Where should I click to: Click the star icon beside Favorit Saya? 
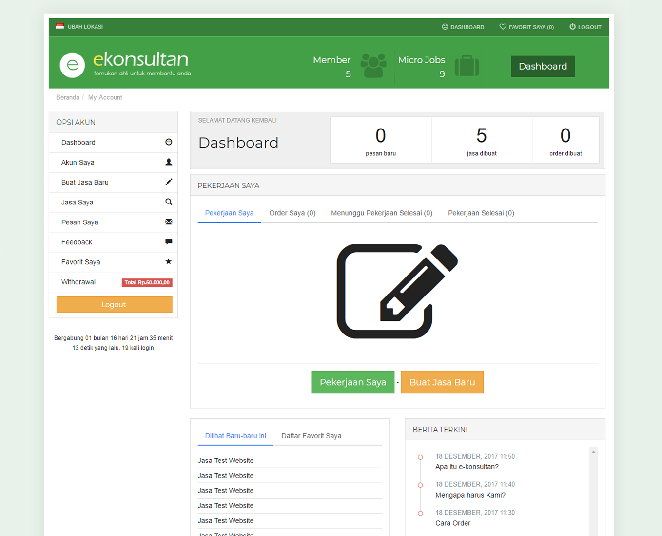[169, 262]
